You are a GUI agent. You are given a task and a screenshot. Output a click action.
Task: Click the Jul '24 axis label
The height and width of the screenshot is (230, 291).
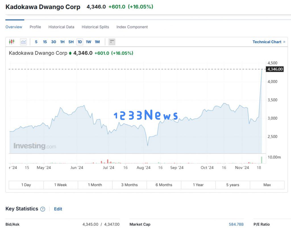coord(109,168)
